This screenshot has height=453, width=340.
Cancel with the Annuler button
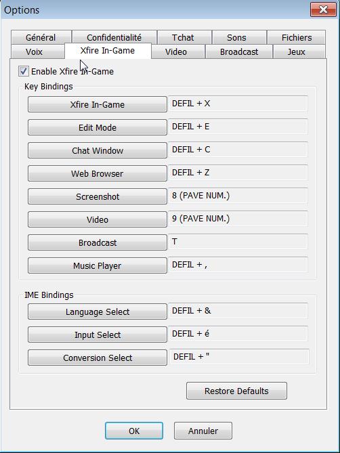point(203,431)
